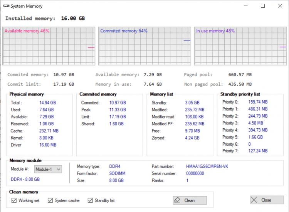Viewport: 289px width, 212px height.
Task: Click the Available memory 46% graph
Action: (x=49, y=46)
